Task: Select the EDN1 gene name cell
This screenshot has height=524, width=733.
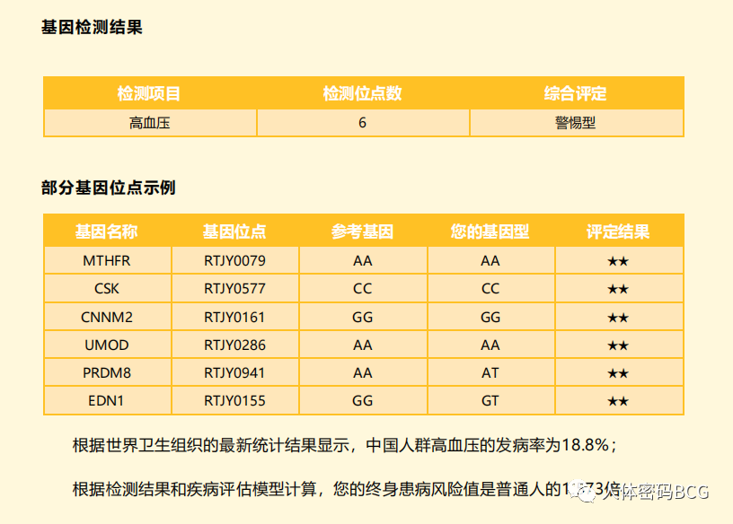Action: click(x=107, y=400)
